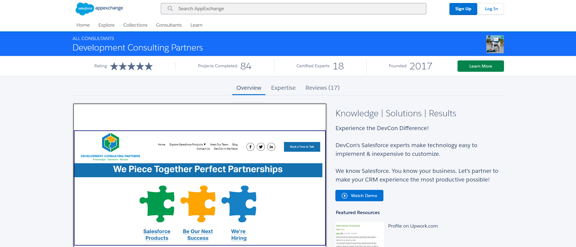The width and height of the screenshot is (576, 247).
Task: Click the five-star rating display
Action: tap(131, 66)
